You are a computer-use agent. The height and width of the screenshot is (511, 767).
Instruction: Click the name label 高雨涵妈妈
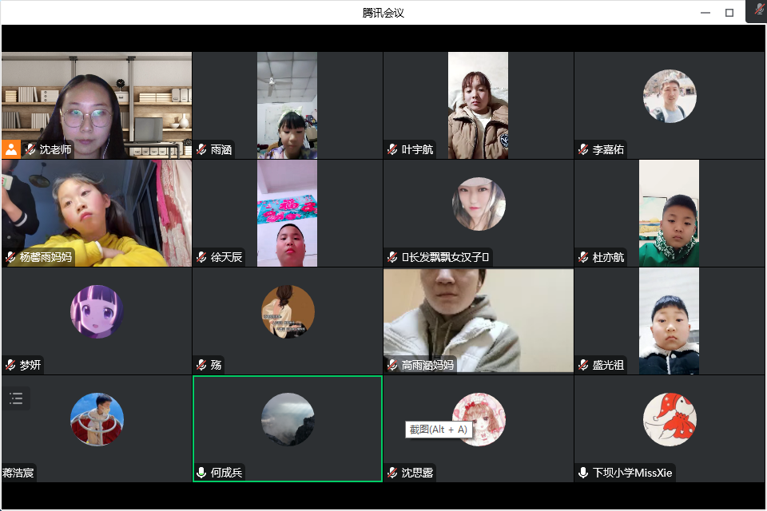(x=427, y=365)
